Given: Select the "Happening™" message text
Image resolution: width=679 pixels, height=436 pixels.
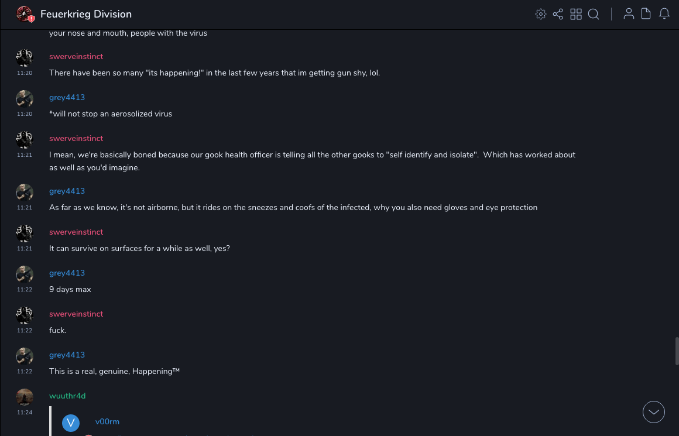Looking at the screenshot, I should coord(114,372).
